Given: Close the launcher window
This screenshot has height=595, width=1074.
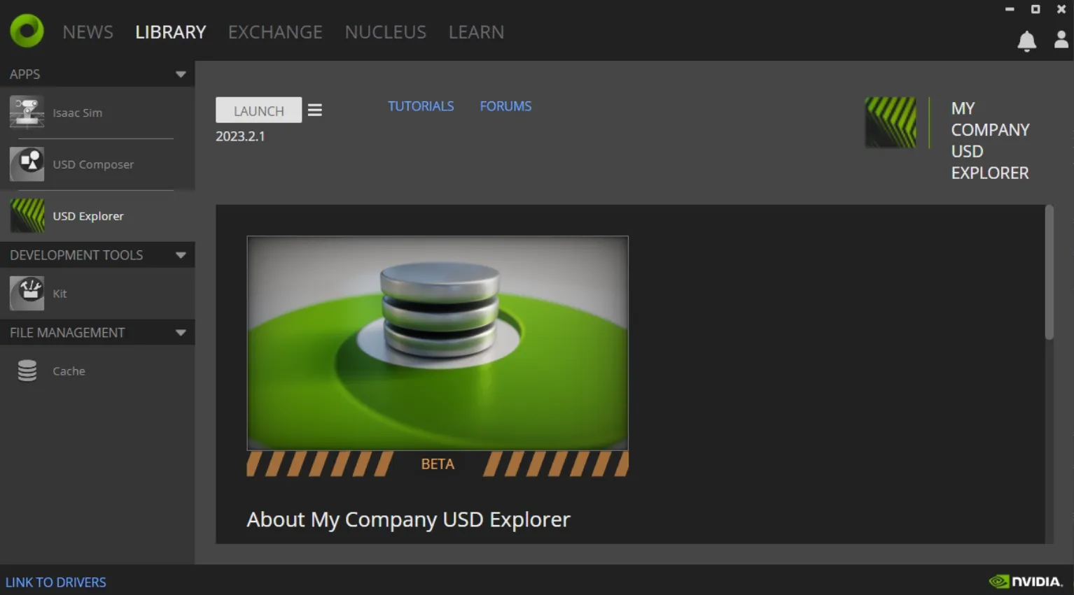Looking at the screenshot, I should [1061, 9].
